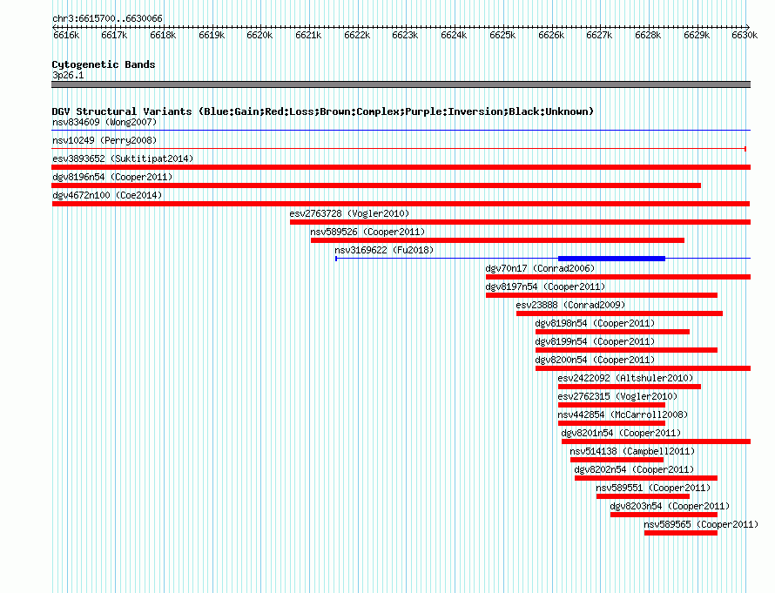
Task: Click the nsv589526 (Cooper2011) red bar
Action: (x=497, y=240)
